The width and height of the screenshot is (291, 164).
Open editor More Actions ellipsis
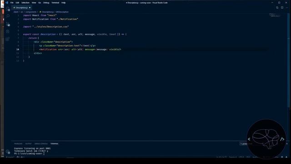click(287, 8)
